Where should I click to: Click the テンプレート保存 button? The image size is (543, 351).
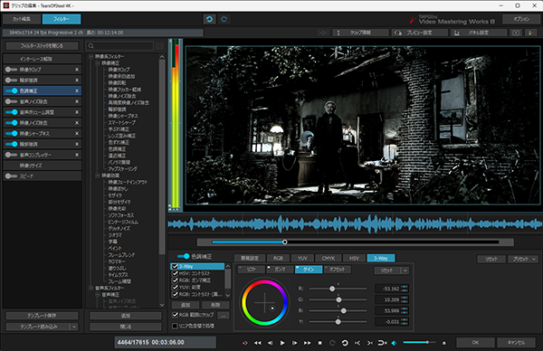coord(42,316)
